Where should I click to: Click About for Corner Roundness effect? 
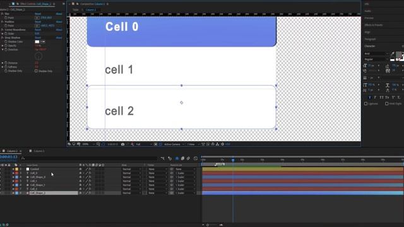59,30
